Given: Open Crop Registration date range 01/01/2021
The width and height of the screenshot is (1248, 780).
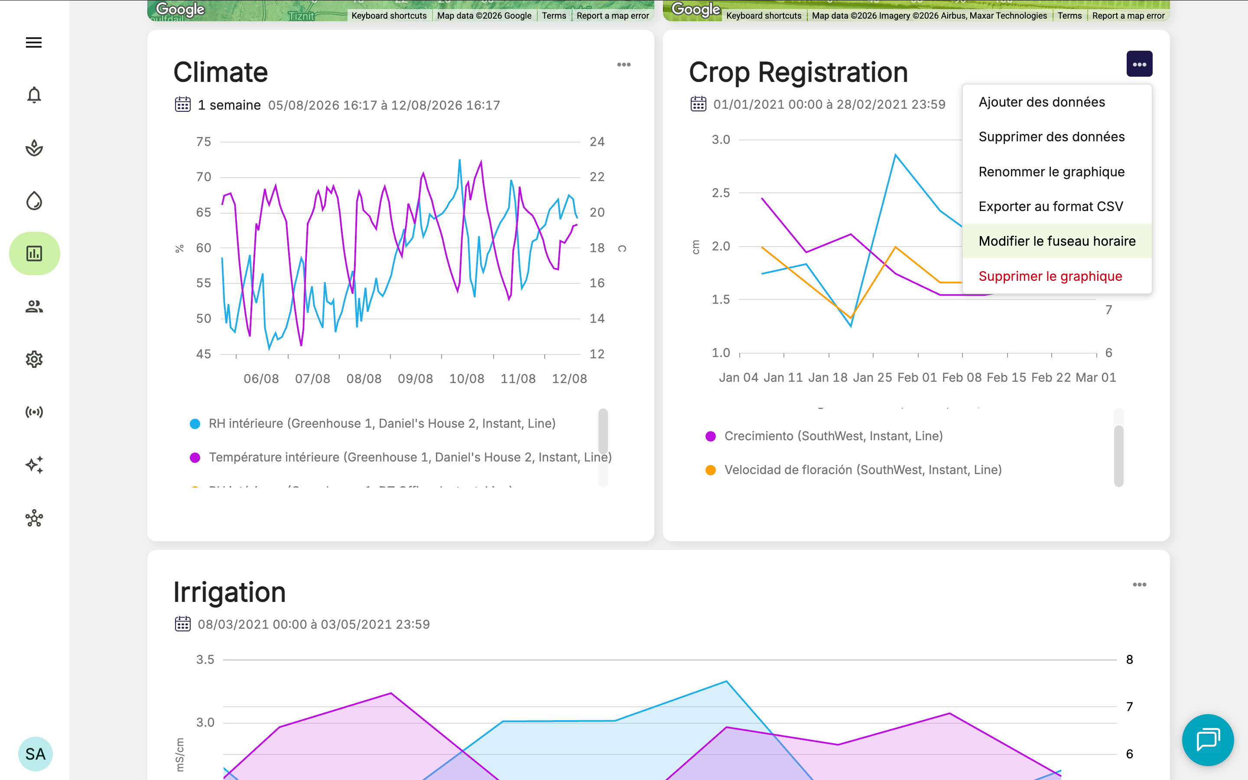Looking at the screenshot, I should tap(829, 104).
